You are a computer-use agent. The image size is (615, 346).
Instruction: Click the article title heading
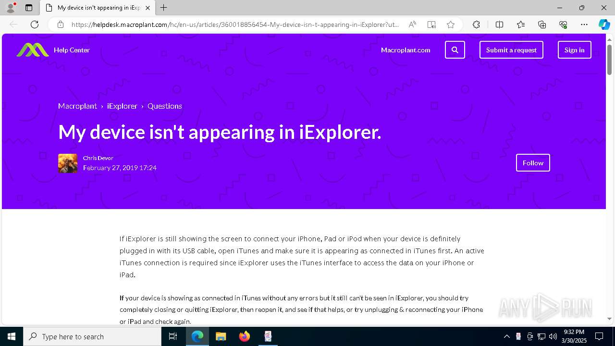(x=220, y=132)
